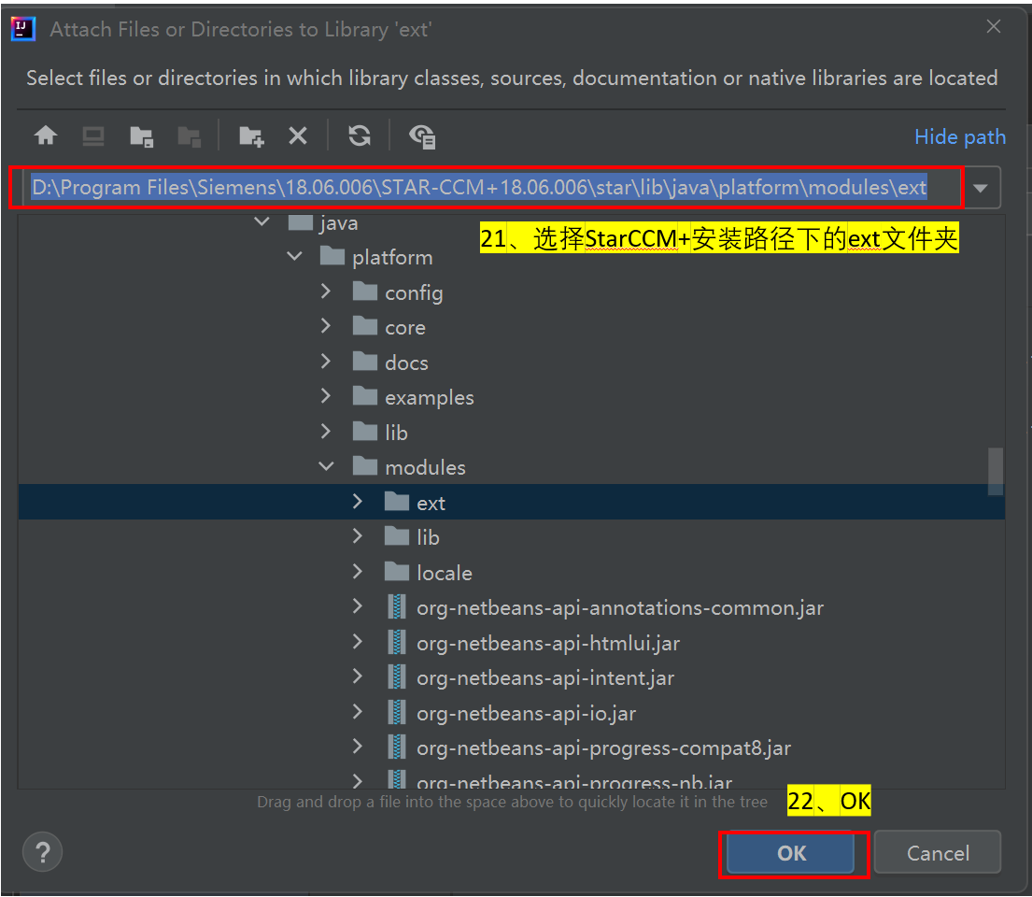Click the OK button
1032x897 pixels.
[790, 853]
